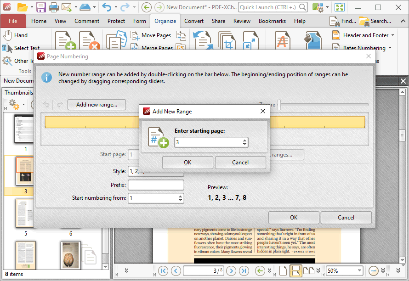This screenshot has width=409, height=281.
Task: Select the two pages layout icon
Action: [309, 271]
